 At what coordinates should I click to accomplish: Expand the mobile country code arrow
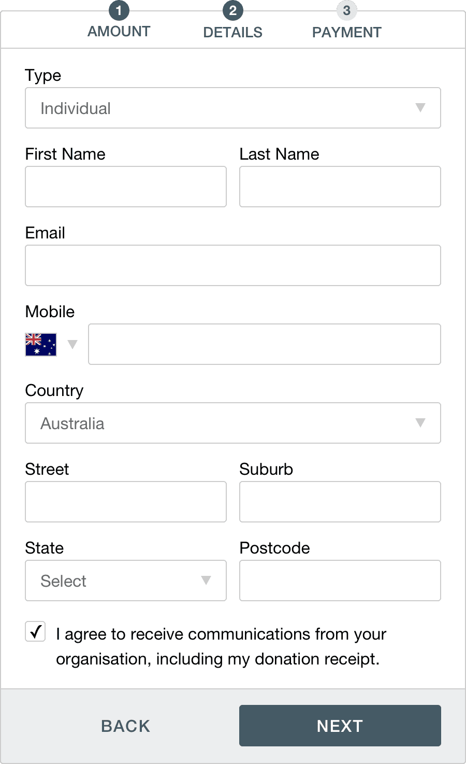click(72, 344)
